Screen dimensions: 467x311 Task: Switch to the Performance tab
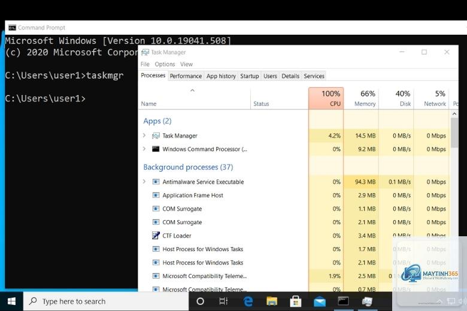[186, 76]
